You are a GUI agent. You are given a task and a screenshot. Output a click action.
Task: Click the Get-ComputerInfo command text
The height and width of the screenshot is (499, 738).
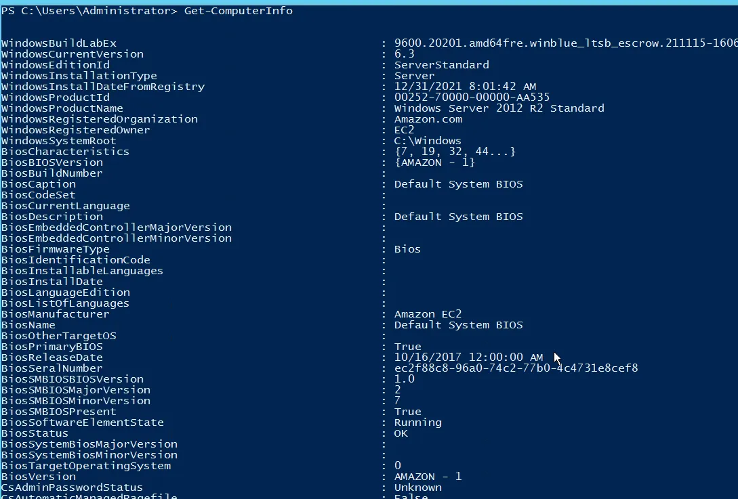[238, 11]
